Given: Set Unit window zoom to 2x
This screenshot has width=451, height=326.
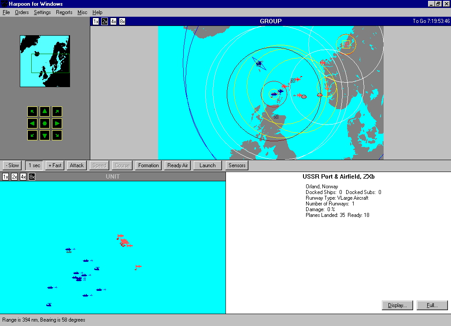Looking at the screenshot, I should pyautogui.click(x=15, y=177).
